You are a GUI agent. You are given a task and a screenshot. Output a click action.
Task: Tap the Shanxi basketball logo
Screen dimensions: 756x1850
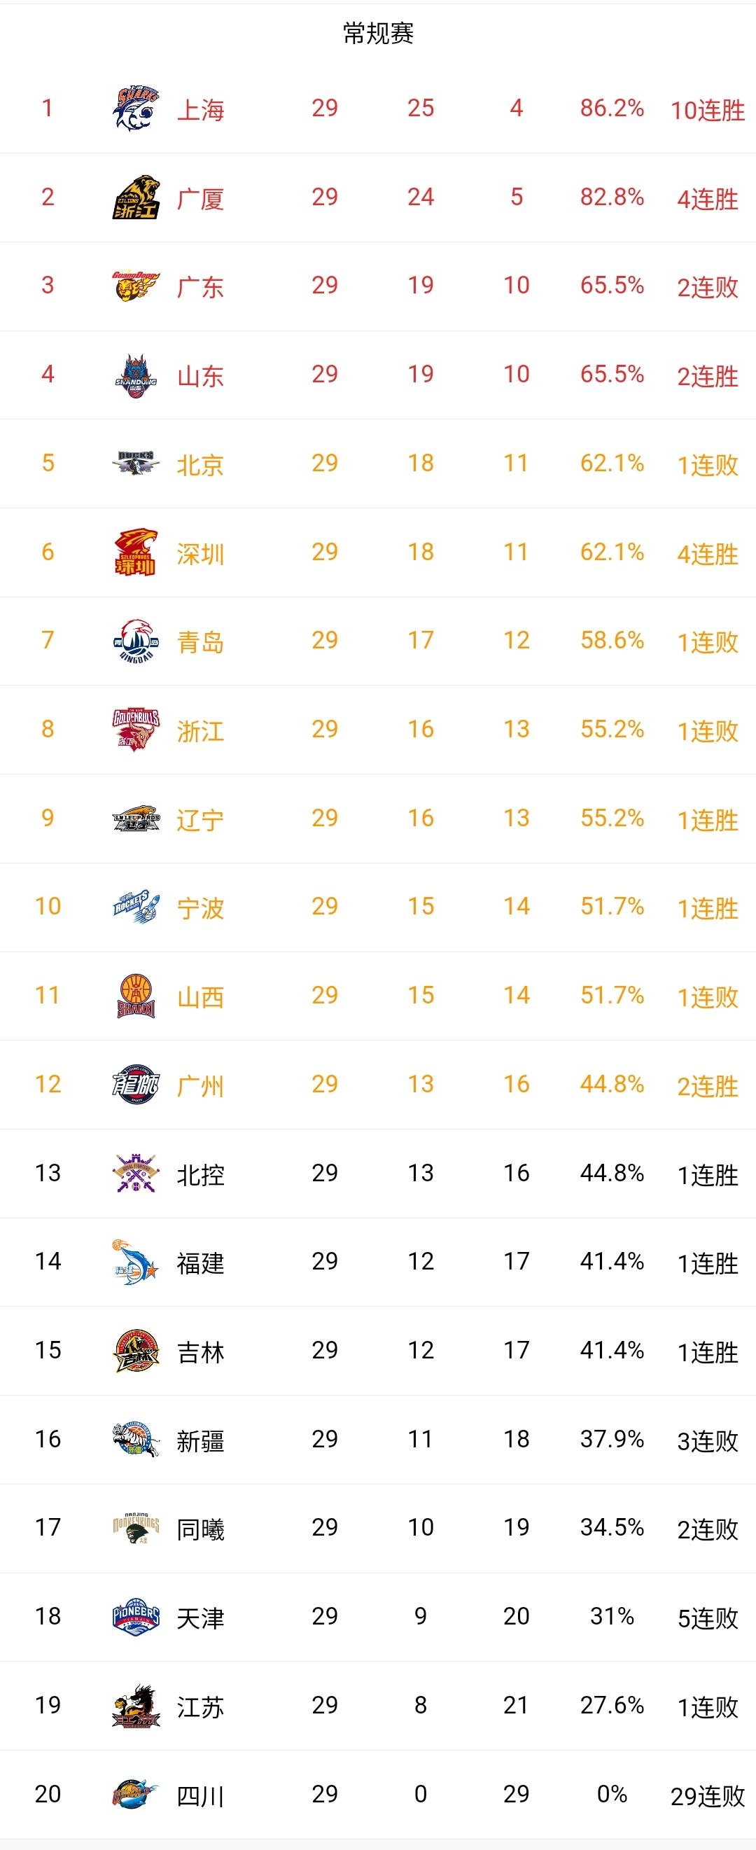pyautogui.click(x=136, y=996)
